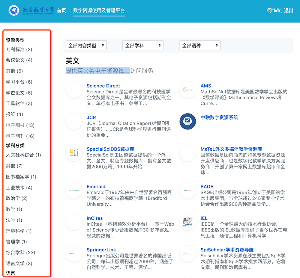Filter by 工具软件 (3)
Viewport: 300px width, 278px height.
coord(19,103)
